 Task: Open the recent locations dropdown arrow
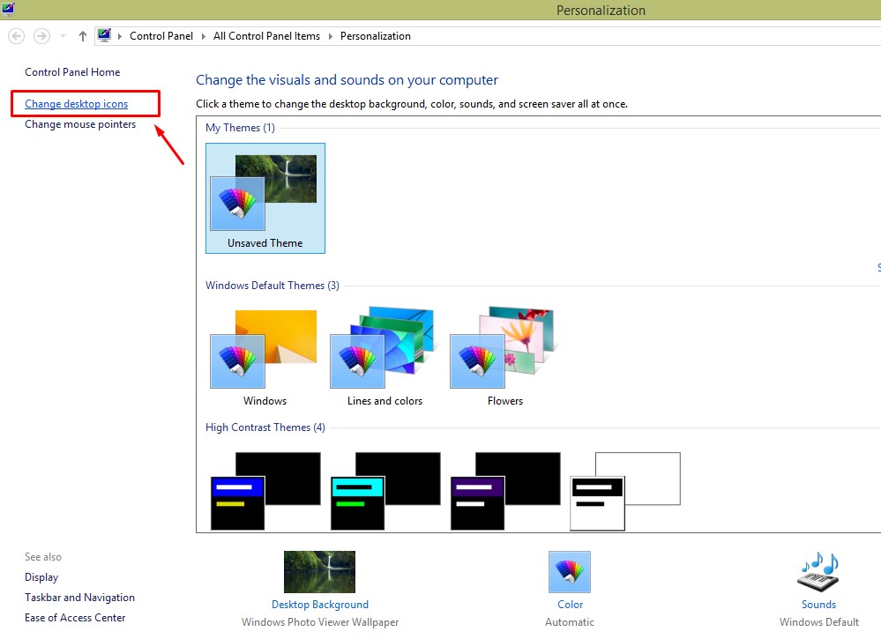click(x=63, y=36)
